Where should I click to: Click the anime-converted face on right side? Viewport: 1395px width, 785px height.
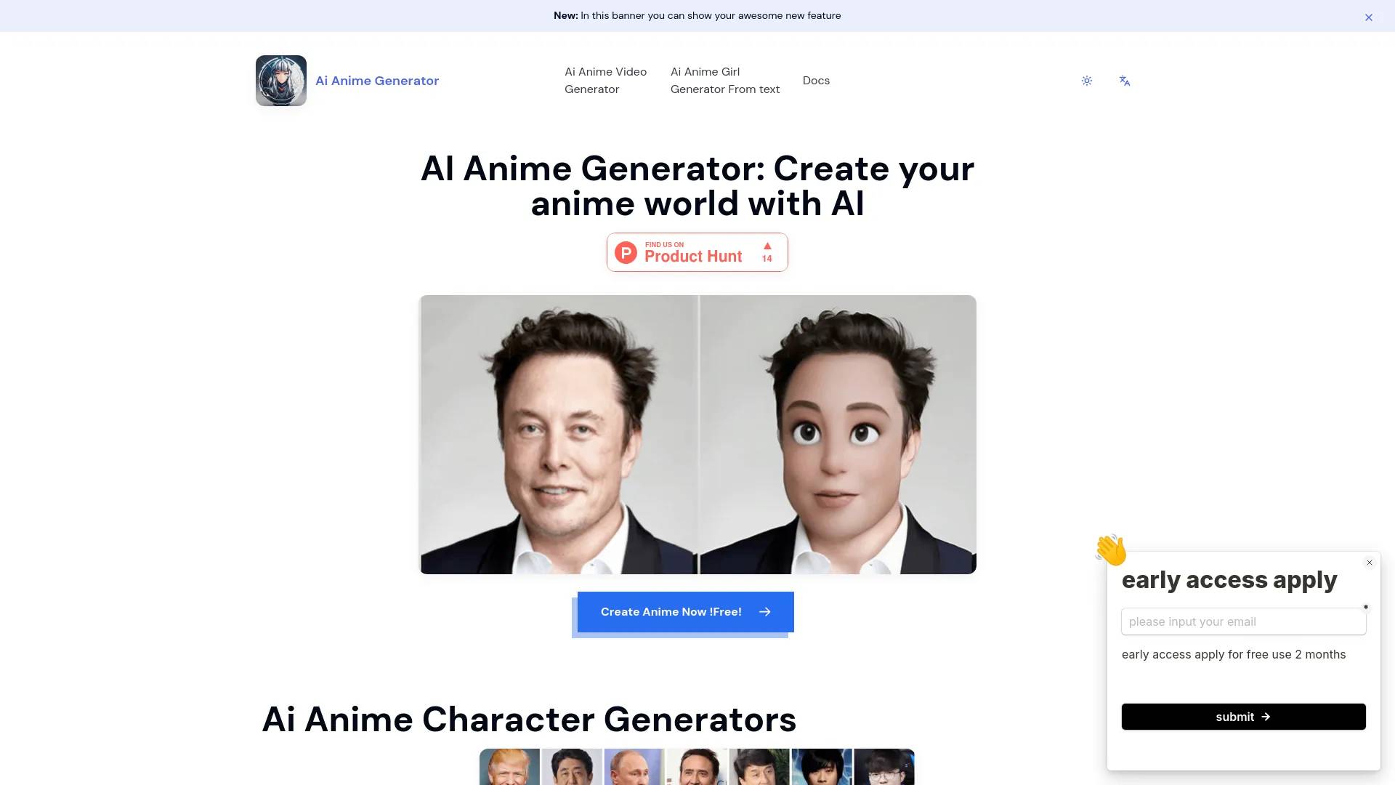pos(836,434)
